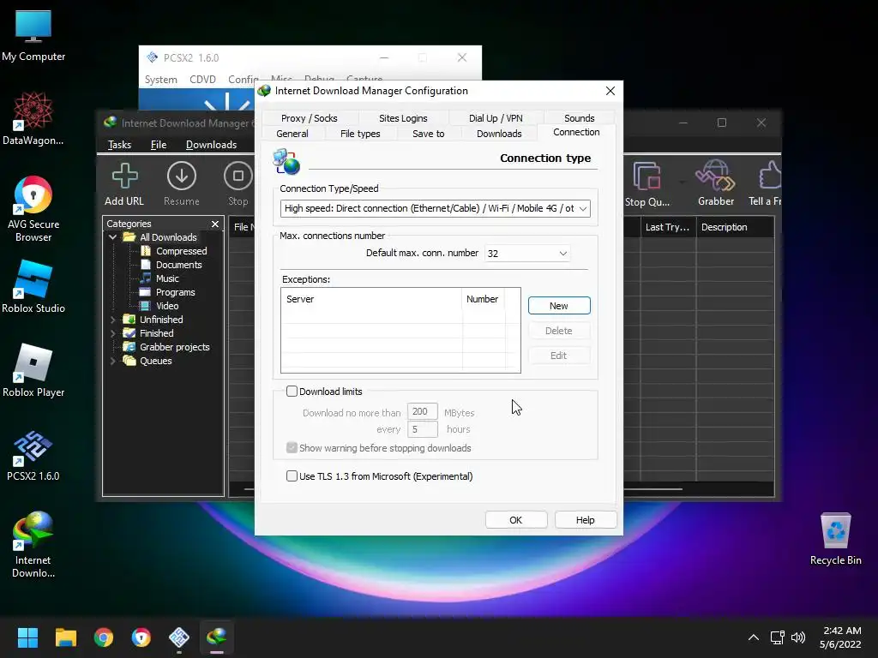The height and width of the screenshot is (658, 878).
Task: Switch to PCSX2 via taskbar icon
Action: pos(179,637)
